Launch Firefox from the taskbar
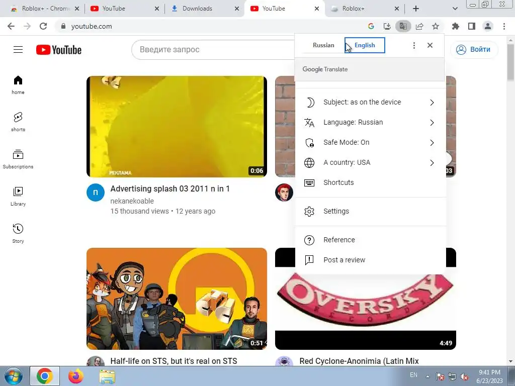The image size is (515, 386). [x=75, y=376]
